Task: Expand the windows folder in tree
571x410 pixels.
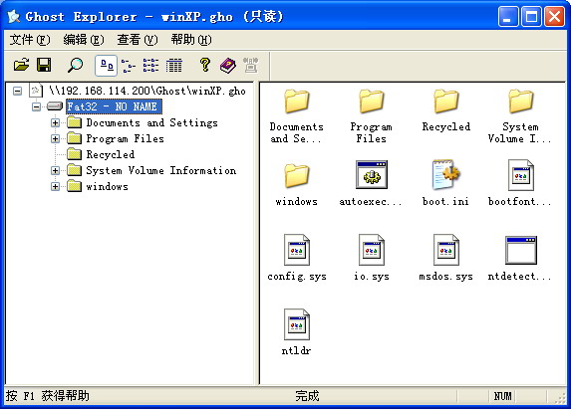Action: tap(55, 187)
